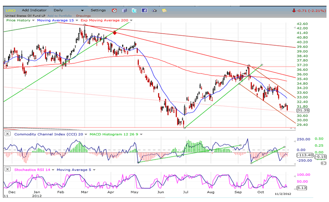Close the Stochastics RSI panel

coord(8,169)
